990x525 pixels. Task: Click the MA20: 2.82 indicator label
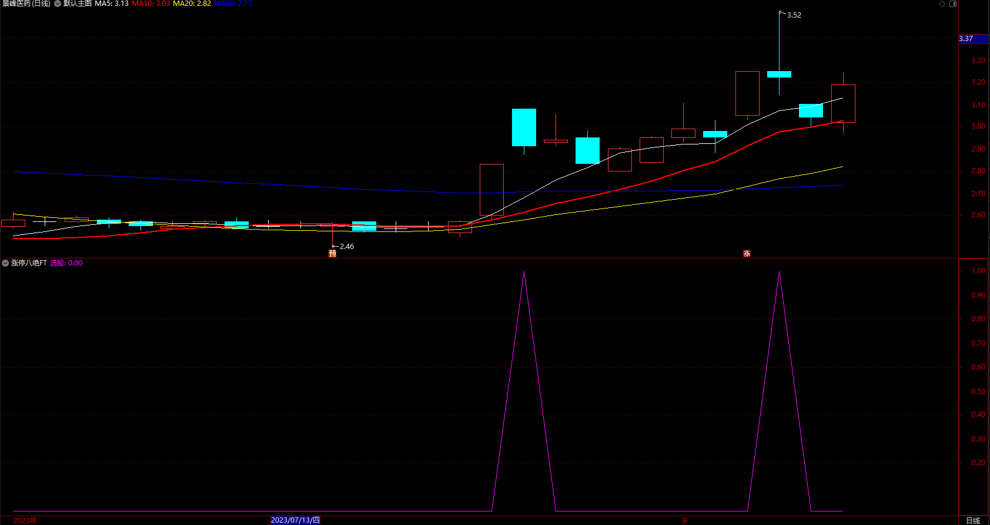[192, 4]
